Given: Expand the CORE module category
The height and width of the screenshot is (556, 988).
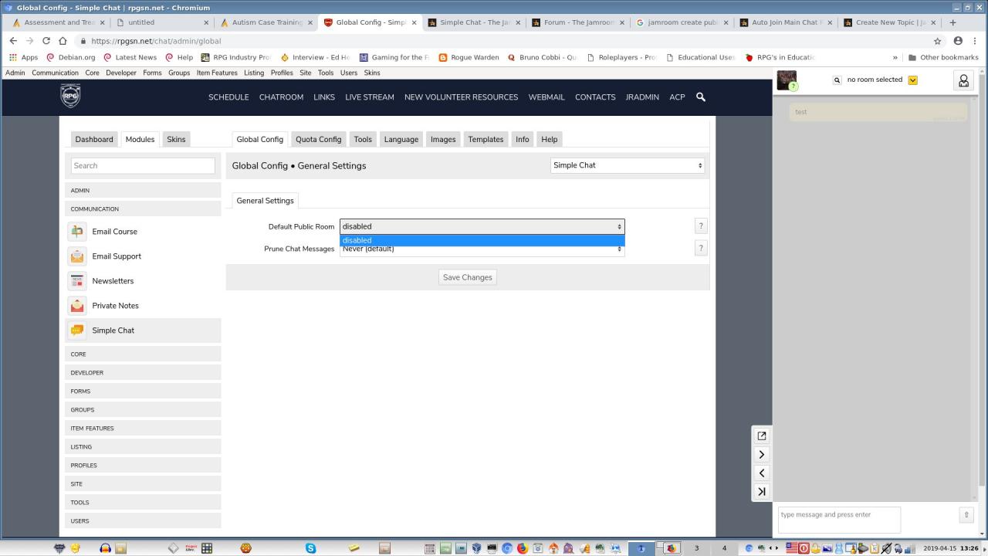Looking at the screenshot, I should [143, 354].
